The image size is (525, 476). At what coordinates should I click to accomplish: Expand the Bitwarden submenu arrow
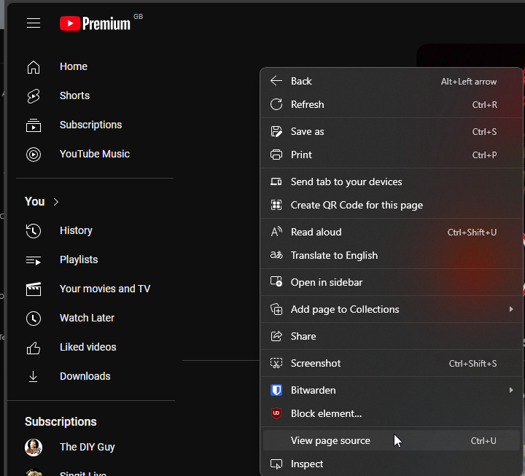pos(511,390)
